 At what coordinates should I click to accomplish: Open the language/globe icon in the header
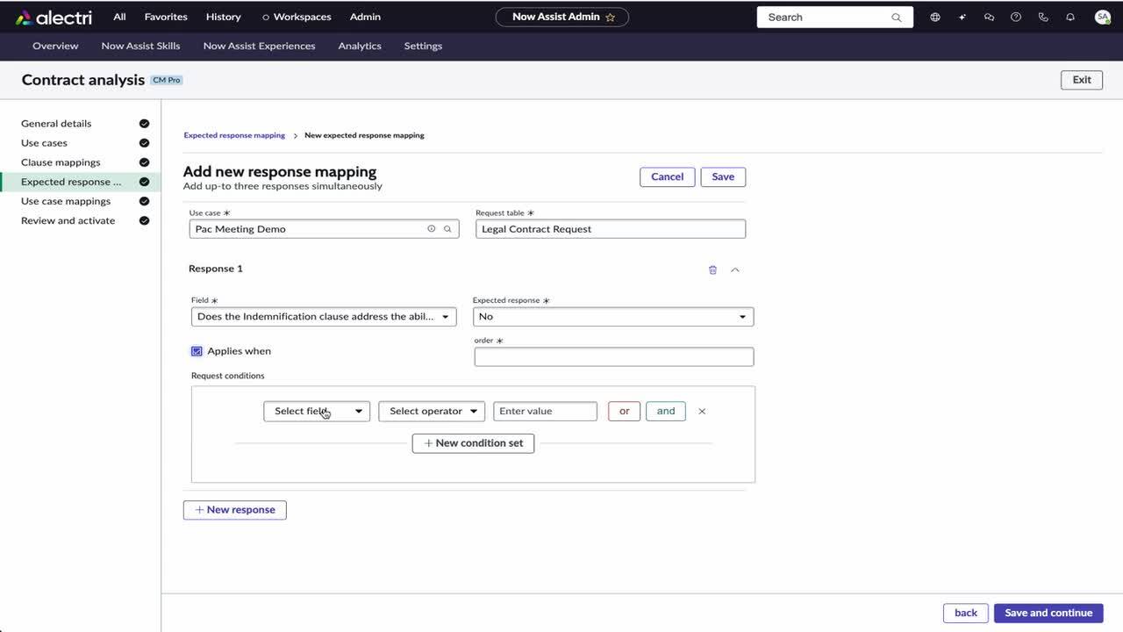(934, 17)
